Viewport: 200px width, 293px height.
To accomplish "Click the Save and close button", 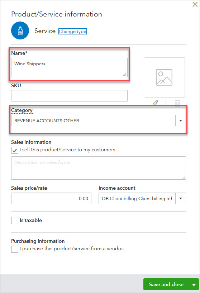I will (x=166, y=284).
